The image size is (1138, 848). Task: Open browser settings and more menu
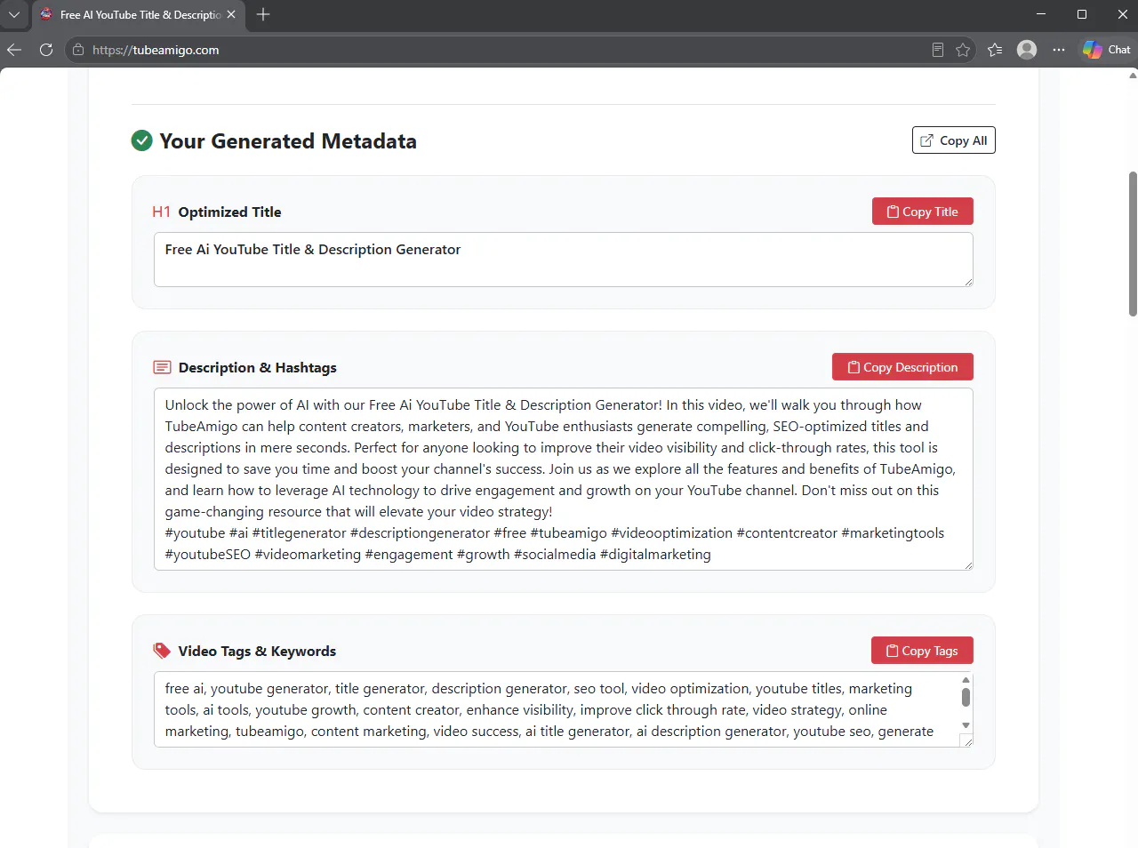1059,50
